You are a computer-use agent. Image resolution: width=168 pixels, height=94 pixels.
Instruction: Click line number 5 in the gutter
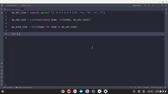(6, 27)
